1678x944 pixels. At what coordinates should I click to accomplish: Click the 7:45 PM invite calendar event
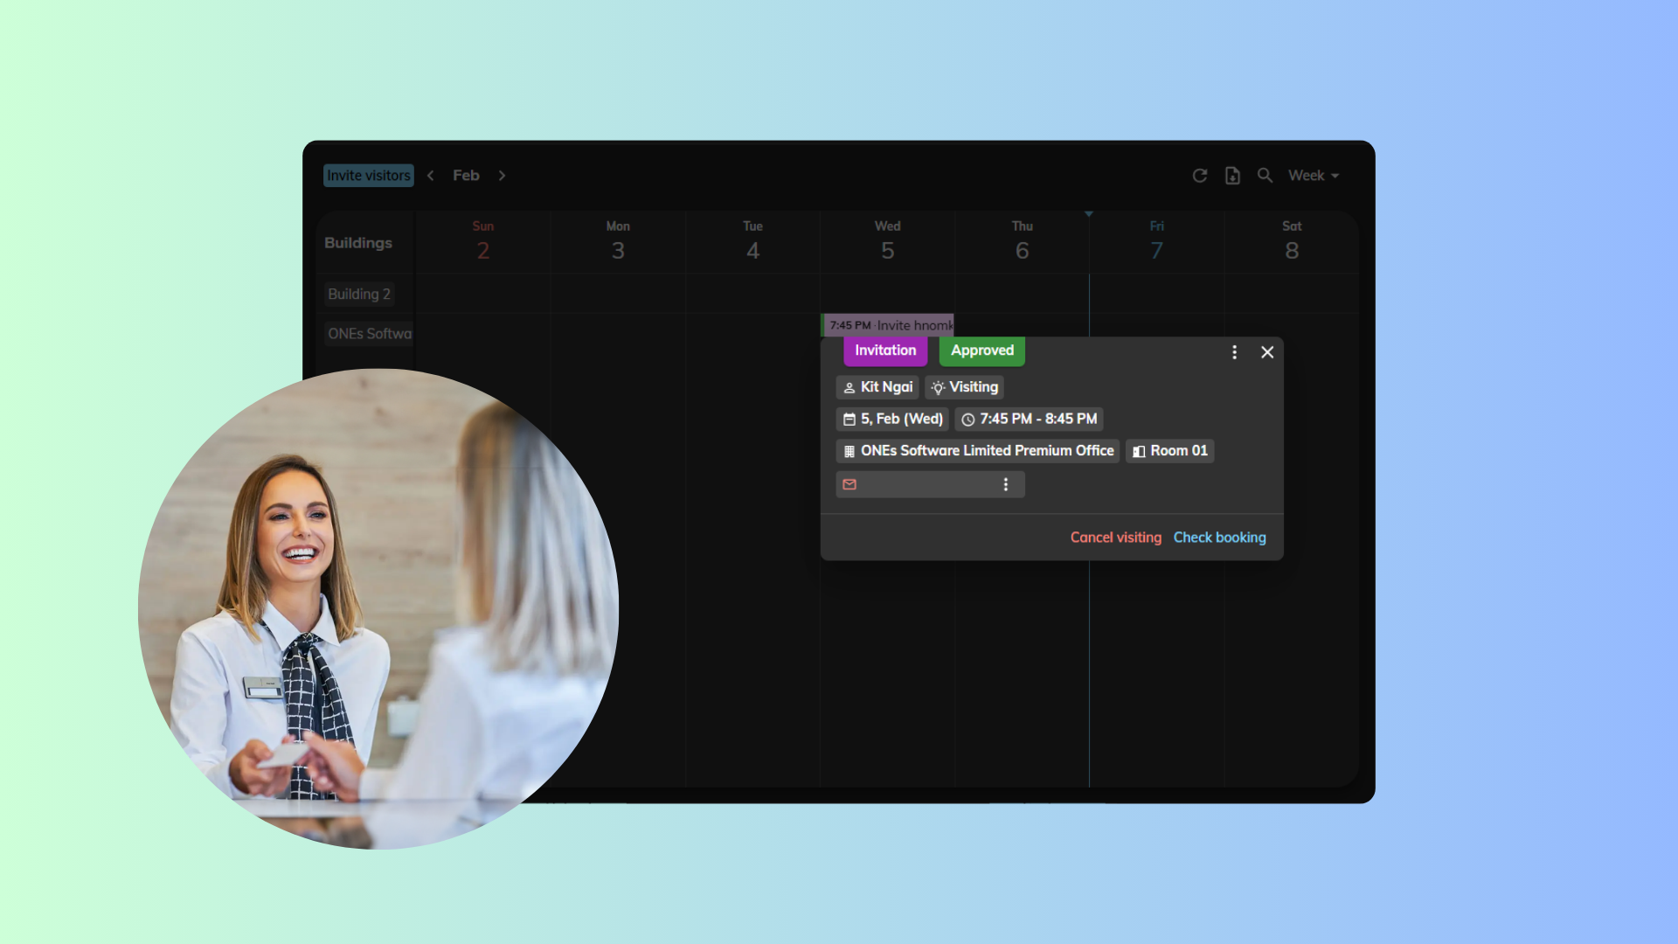888,325
